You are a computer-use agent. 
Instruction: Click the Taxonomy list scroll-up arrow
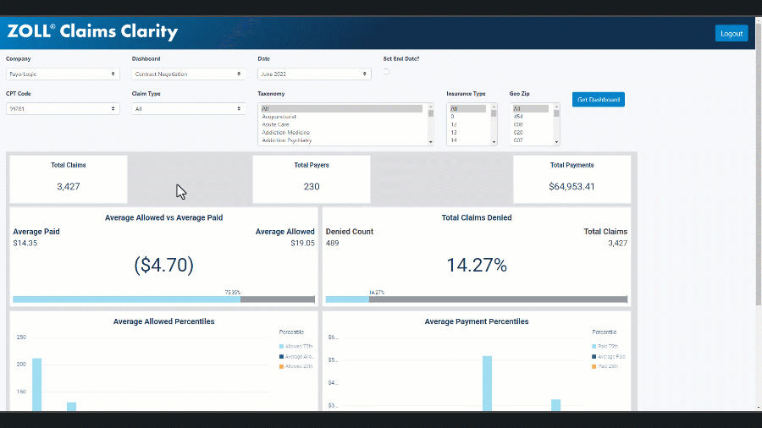tap(431, 107)
